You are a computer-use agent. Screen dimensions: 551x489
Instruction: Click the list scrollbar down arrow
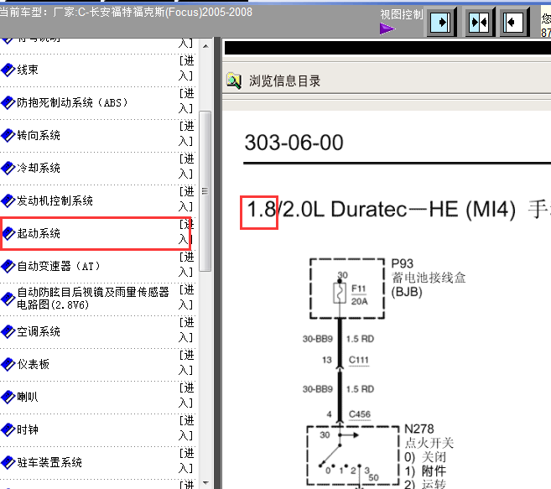(x=205, y=482)
